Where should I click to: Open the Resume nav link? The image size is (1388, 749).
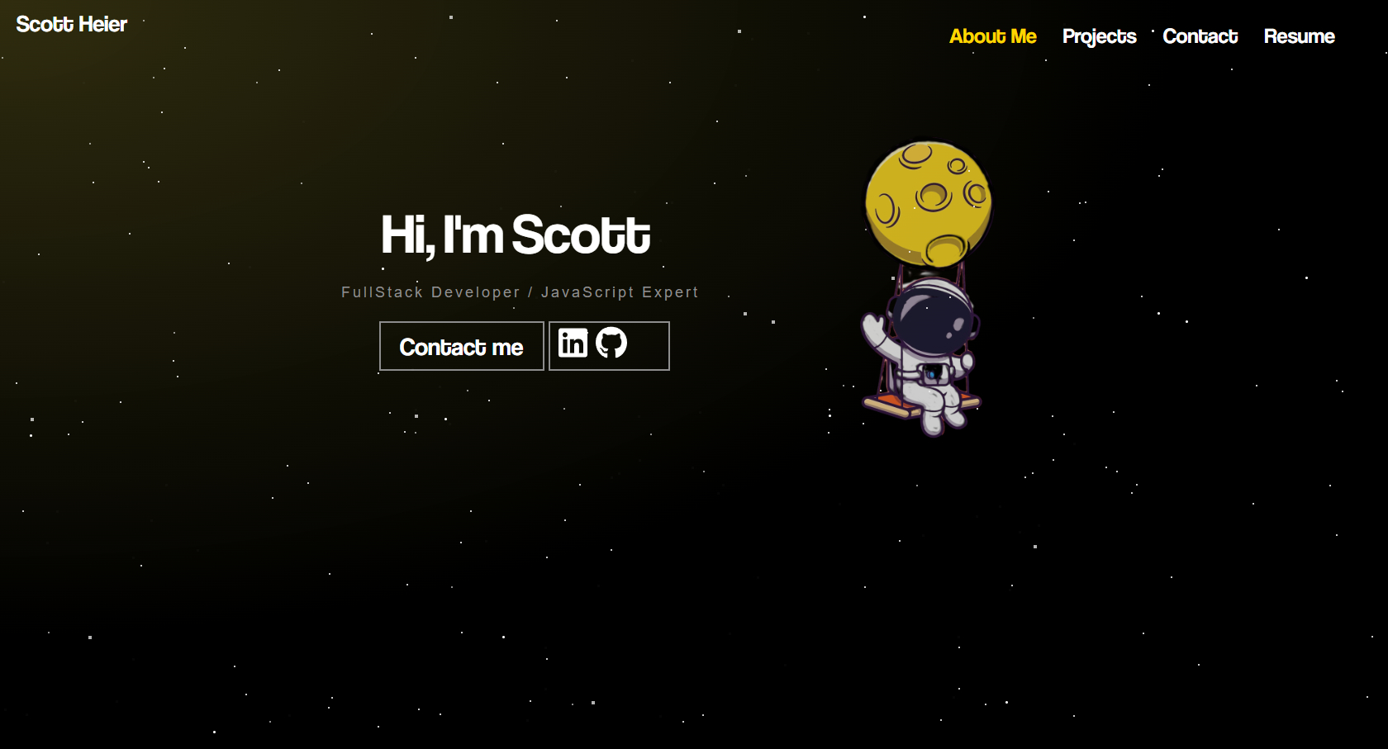click(1299, 36)
